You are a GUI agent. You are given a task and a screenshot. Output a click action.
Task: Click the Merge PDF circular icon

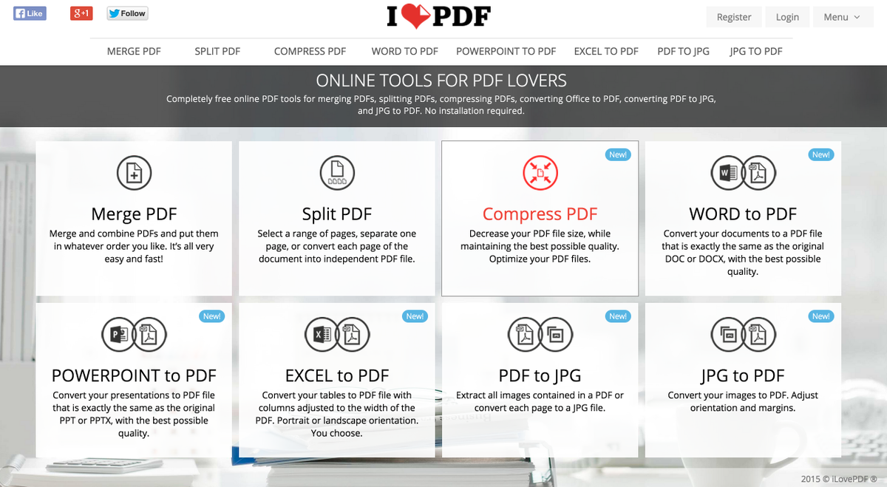(134, 174)
